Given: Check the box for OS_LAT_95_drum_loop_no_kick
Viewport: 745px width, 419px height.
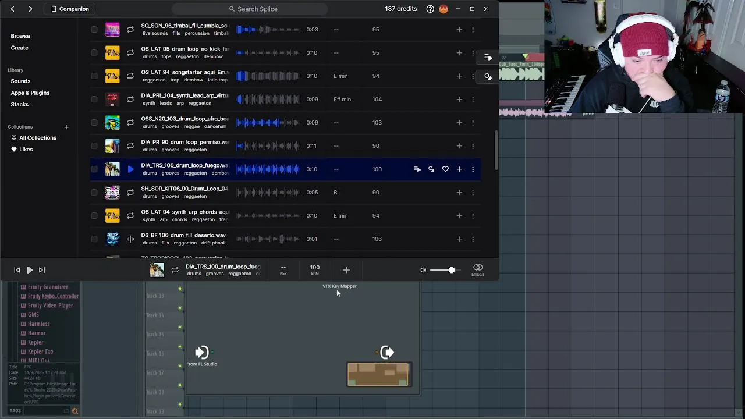Looking at the screenshot, I should (x=94, y=52).
